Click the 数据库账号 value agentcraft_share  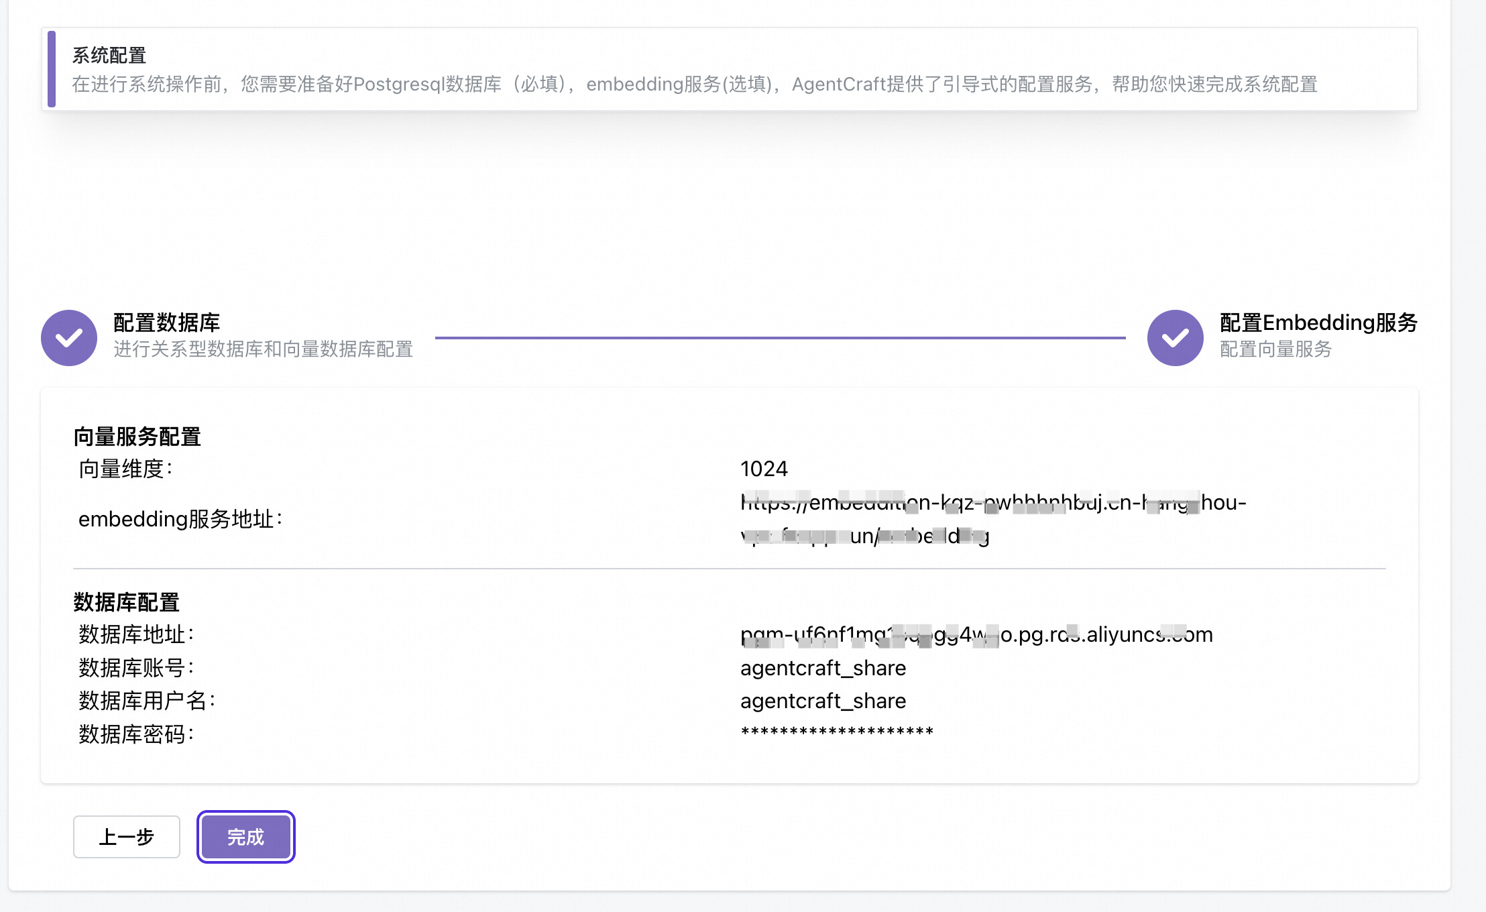click(x=823, y=668)
